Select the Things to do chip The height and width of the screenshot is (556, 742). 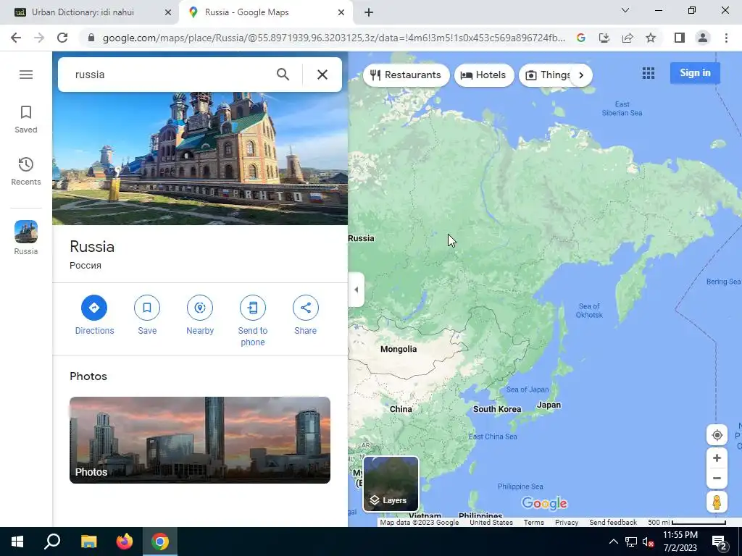(546, 75)
